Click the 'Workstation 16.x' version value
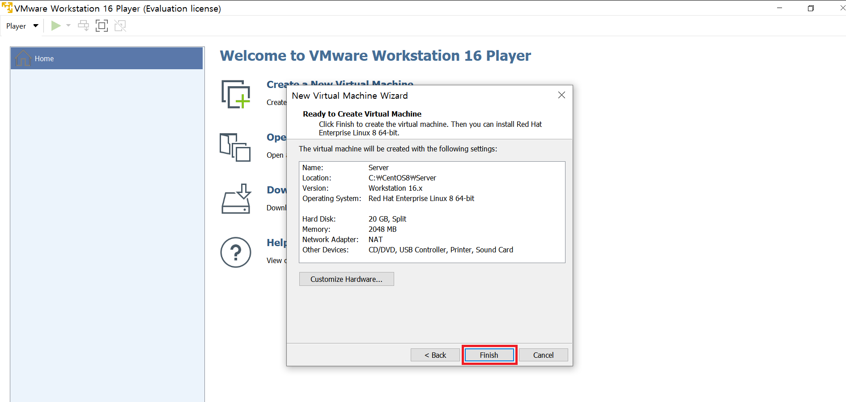The image size is (846, 402). click(x=395, y=188)
